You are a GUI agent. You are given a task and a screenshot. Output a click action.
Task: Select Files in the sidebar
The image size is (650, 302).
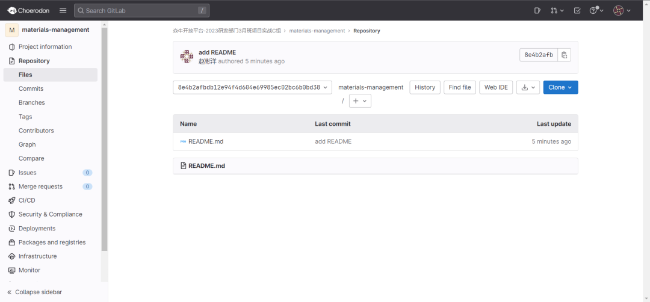pyautogui.click(x=50, y=75)
